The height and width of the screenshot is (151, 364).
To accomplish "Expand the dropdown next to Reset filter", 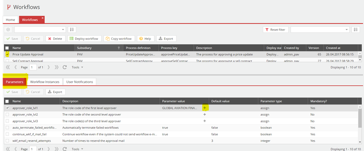I will (x=346, y=29).
